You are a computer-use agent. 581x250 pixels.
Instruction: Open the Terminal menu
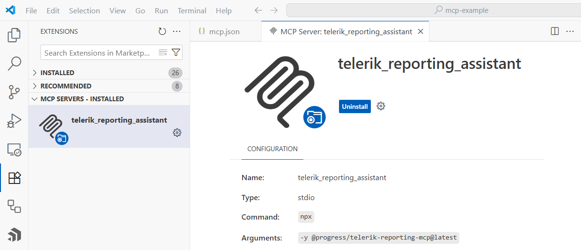coord(192,10)
